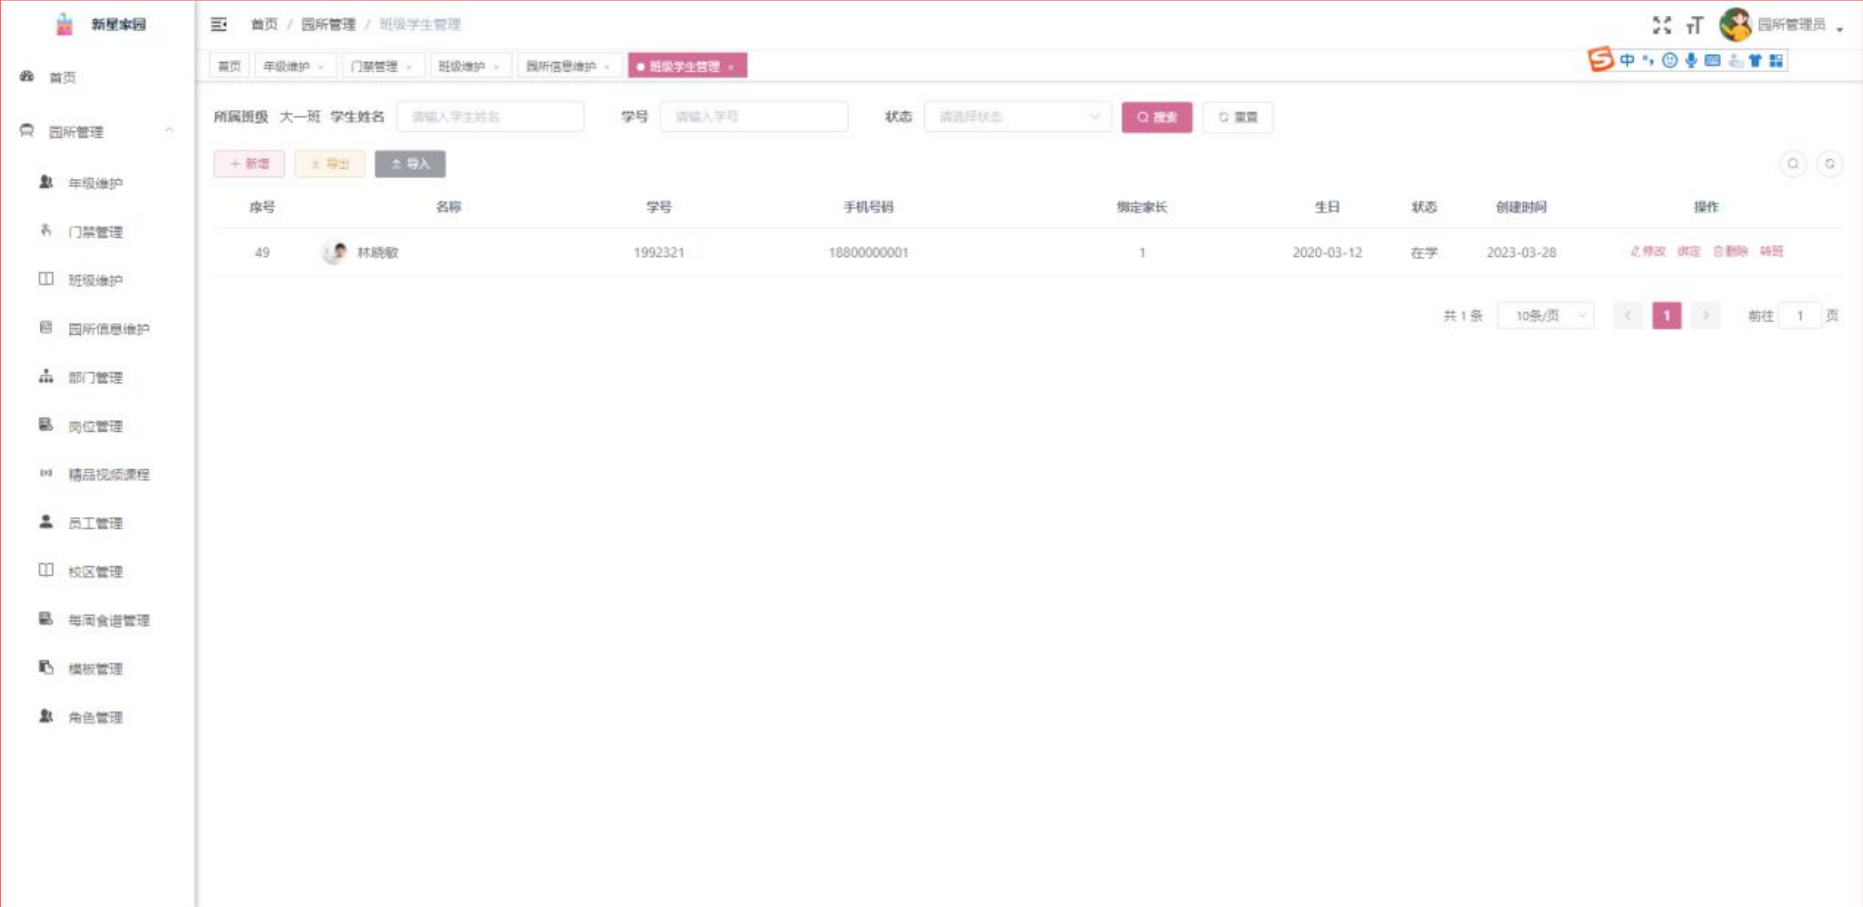Screen dimensions: 1863x907
Task: Switch to 班级维护 tab
Action: pyautogui.click(x=461, y=67)
